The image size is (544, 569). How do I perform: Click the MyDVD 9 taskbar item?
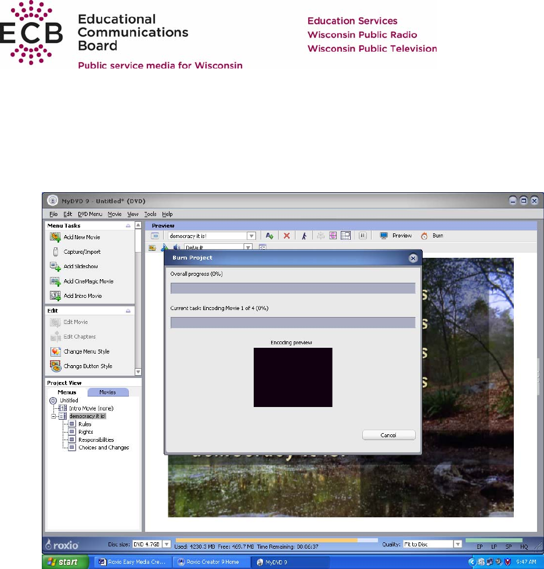(290, 562)
